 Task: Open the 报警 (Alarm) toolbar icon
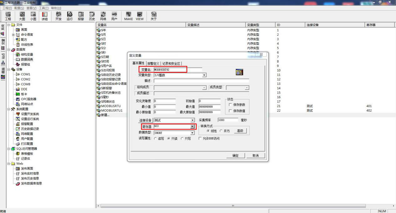(81, 16)
